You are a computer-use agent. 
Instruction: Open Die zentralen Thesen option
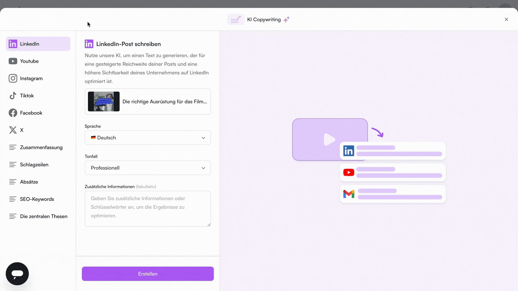coord(38,216)
